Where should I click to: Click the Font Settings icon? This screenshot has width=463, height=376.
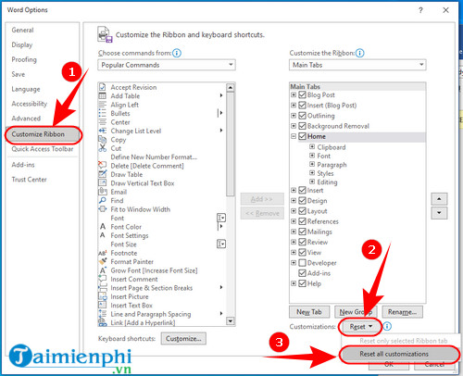[103, 235]
